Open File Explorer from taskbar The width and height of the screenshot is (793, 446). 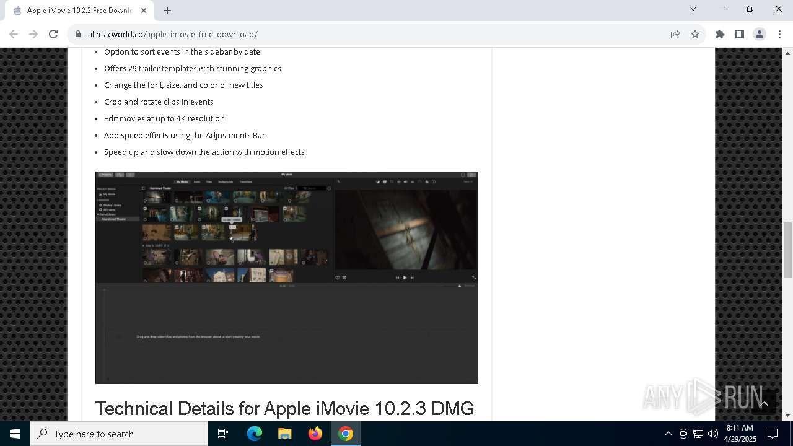[285, 434]
